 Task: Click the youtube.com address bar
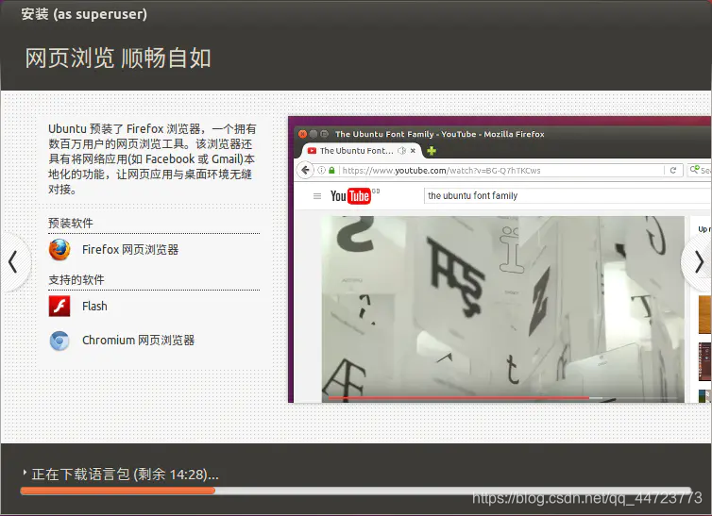pos(490,171)
